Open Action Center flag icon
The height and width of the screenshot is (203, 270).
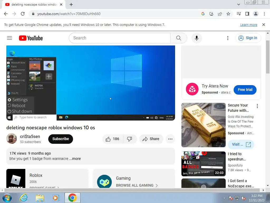[231, 198]
